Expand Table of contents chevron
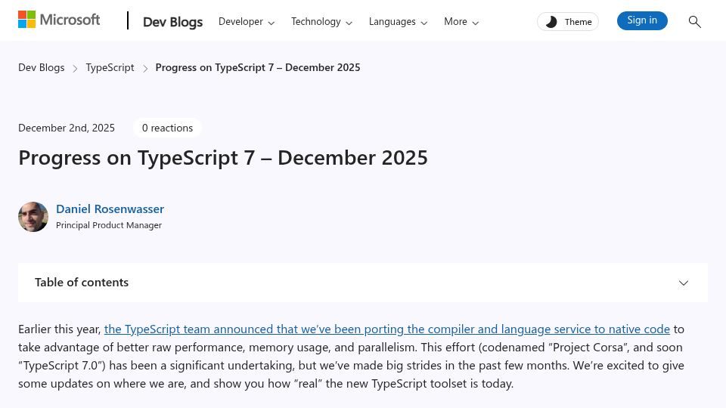The image size is (726, 408). pos(684,283)
